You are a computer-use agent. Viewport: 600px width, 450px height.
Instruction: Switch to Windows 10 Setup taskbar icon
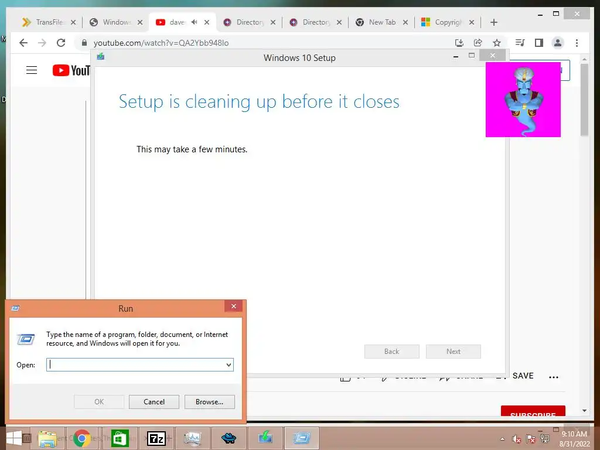[265, 438]
